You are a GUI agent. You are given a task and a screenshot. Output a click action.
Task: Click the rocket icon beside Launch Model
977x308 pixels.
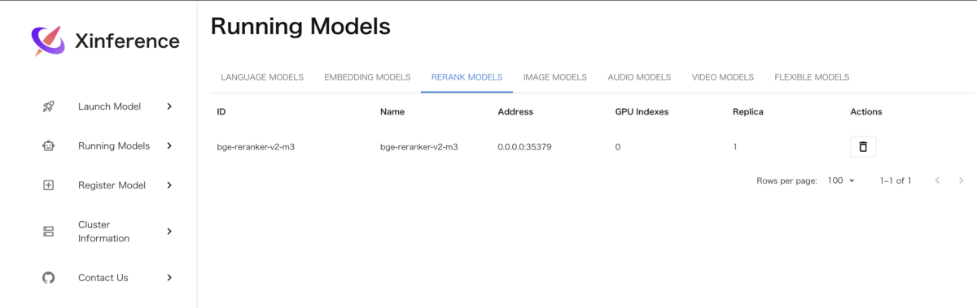coord(48,106)
